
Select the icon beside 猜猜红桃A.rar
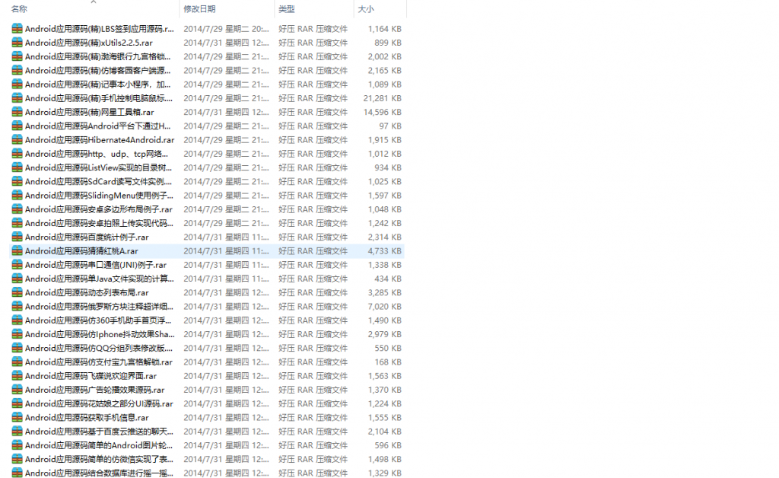click(x=17, y=250)
